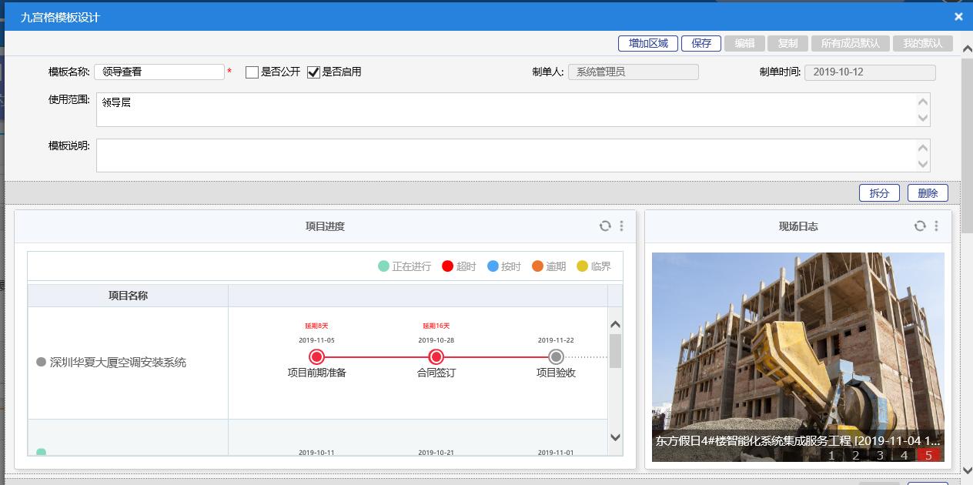
Task: Toggle the 超时 legend item
Action: 459,266
